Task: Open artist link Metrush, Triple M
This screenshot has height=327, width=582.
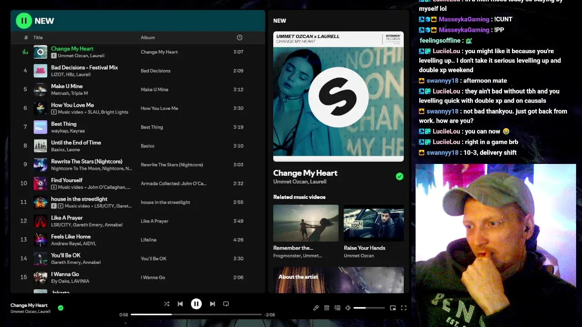Action: [x=70, y=94]
